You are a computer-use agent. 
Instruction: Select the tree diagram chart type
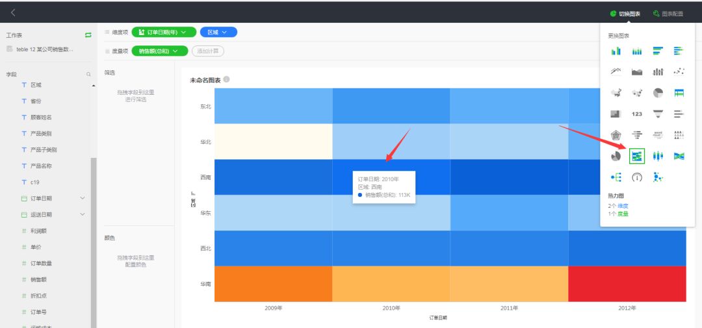tap(616, 177)
